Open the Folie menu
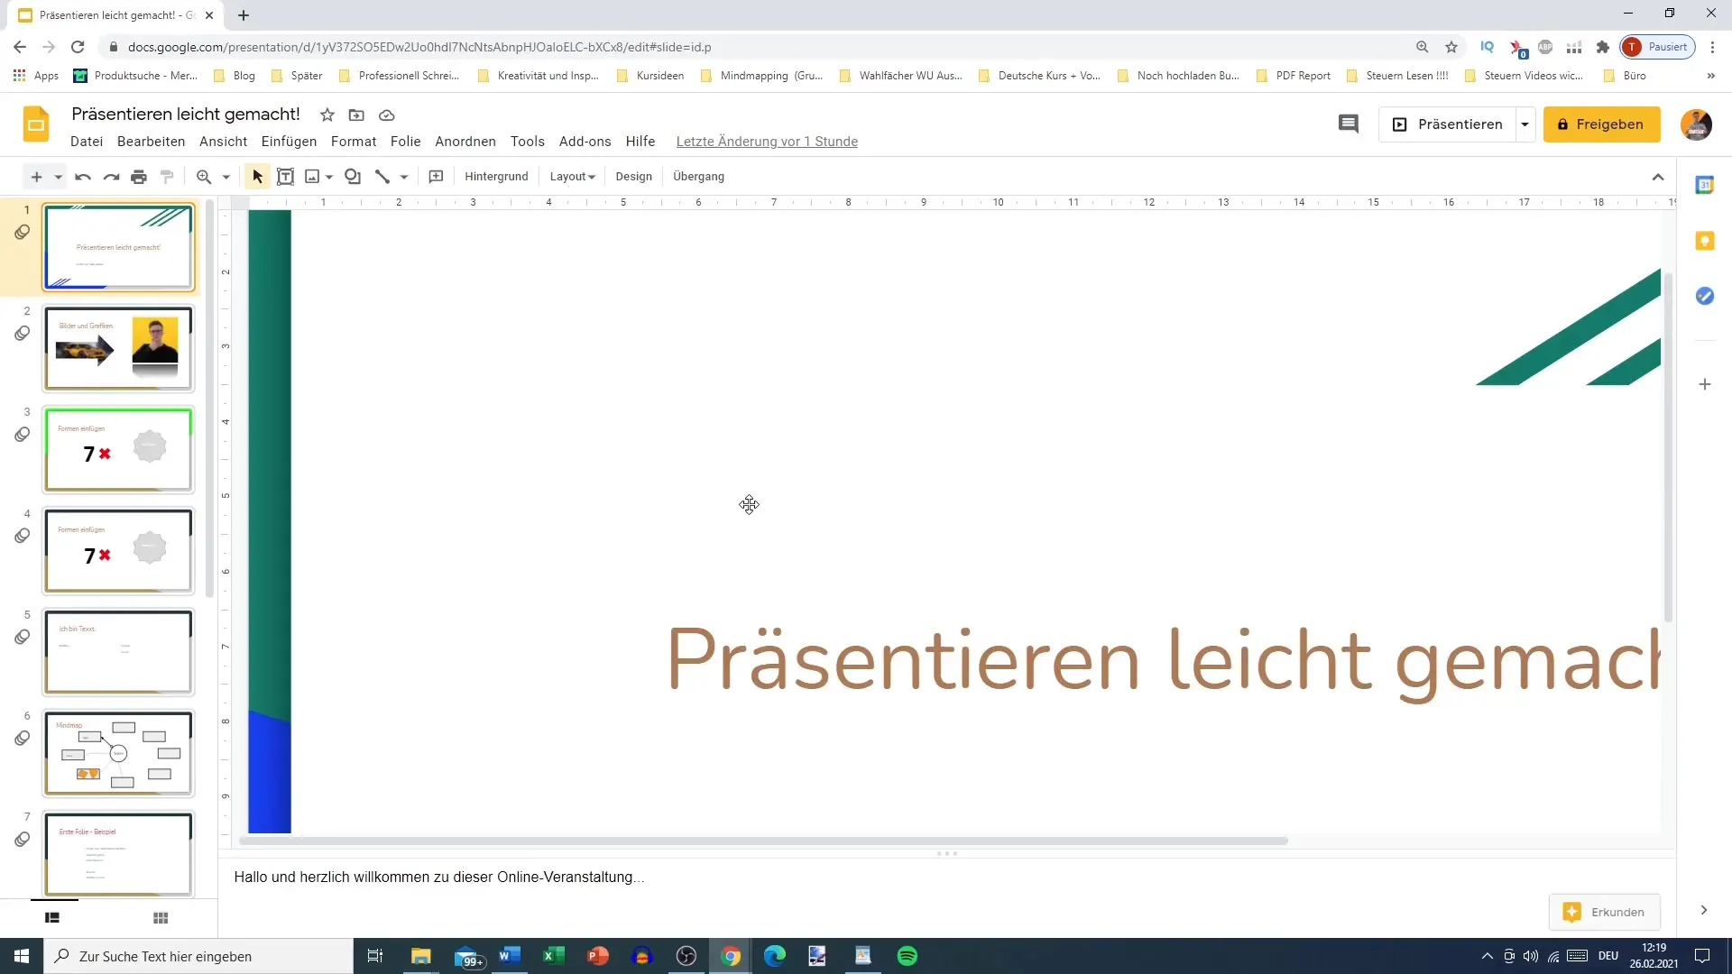 406,142
